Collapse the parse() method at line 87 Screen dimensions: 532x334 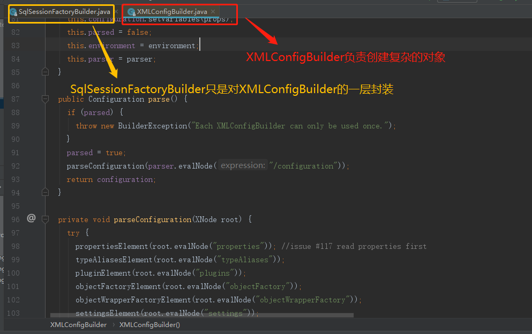pyautogui.click(x=45, y=99)
